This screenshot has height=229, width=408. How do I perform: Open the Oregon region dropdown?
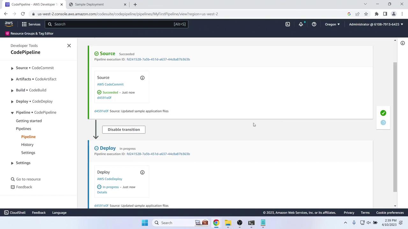point(332,24)
